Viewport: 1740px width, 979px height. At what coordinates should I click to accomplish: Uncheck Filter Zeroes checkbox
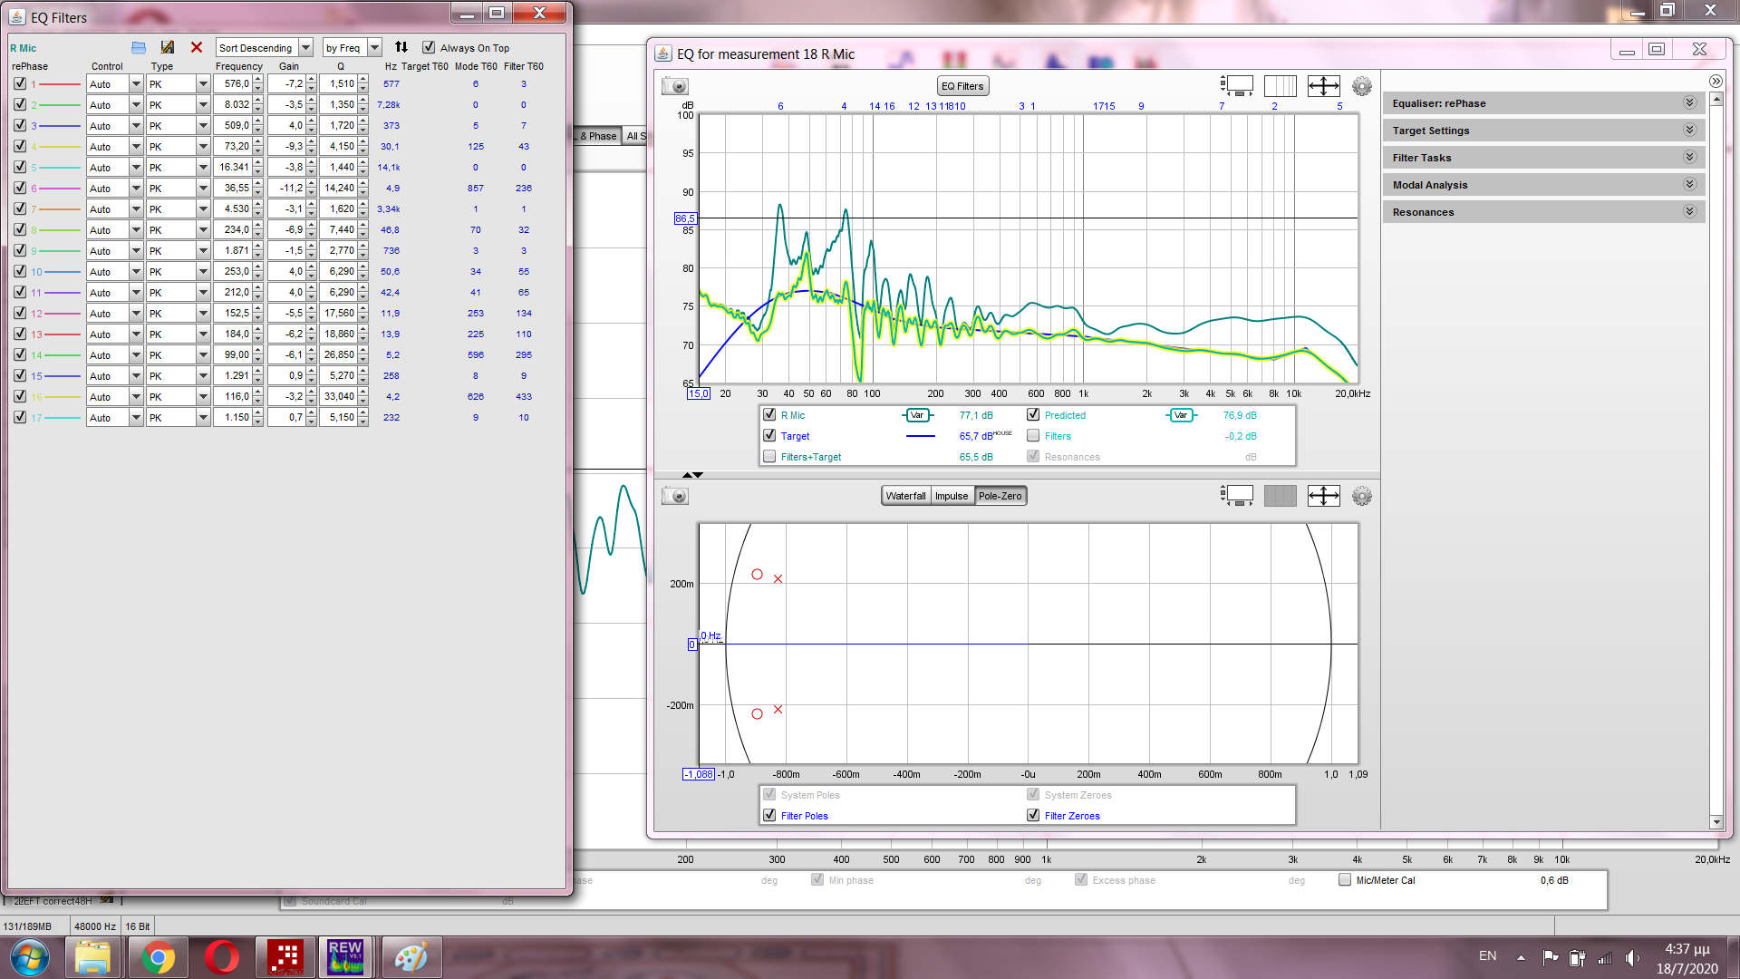1033,815
